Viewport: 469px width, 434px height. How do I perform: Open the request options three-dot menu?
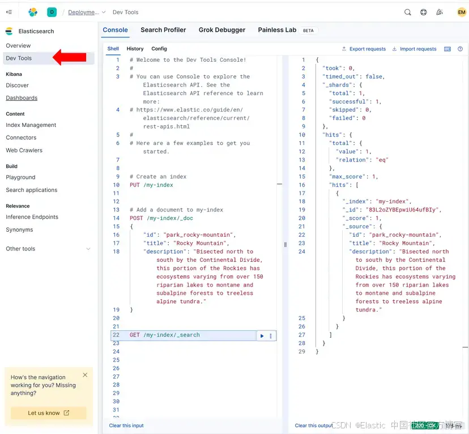(271, 336)
